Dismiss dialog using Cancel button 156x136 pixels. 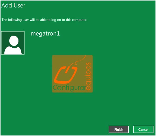[x=143, y=129]
